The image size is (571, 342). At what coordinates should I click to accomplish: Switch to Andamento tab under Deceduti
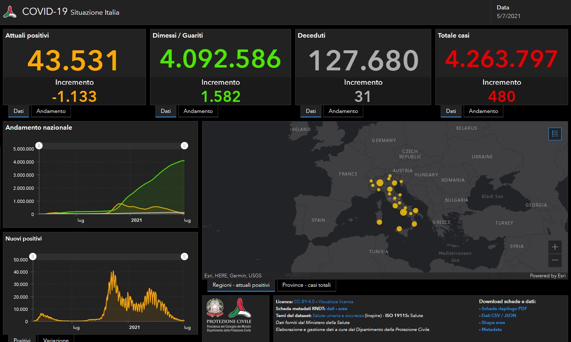[x=343, y=111]
